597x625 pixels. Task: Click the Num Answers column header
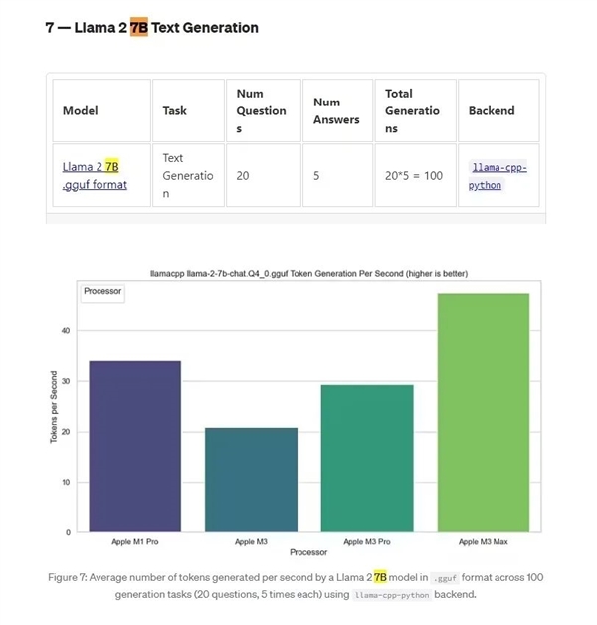coord(337,110)
